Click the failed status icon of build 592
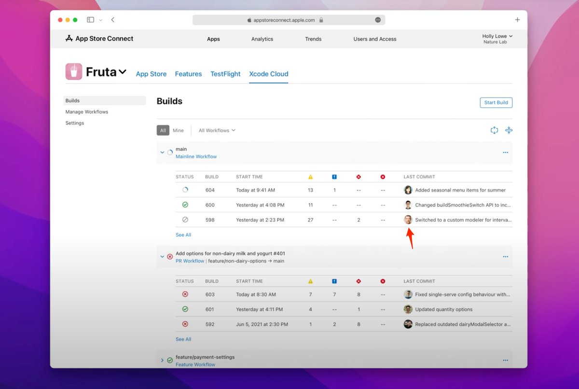579x389 pixels. (x=185, y=324)
